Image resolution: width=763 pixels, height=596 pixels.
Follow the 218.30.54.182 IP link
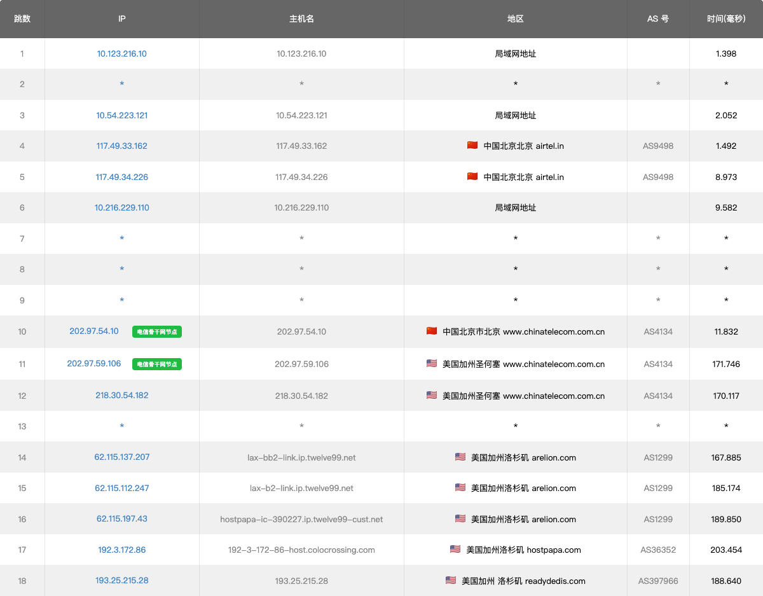pyautogui.click(x=121, y=395)
